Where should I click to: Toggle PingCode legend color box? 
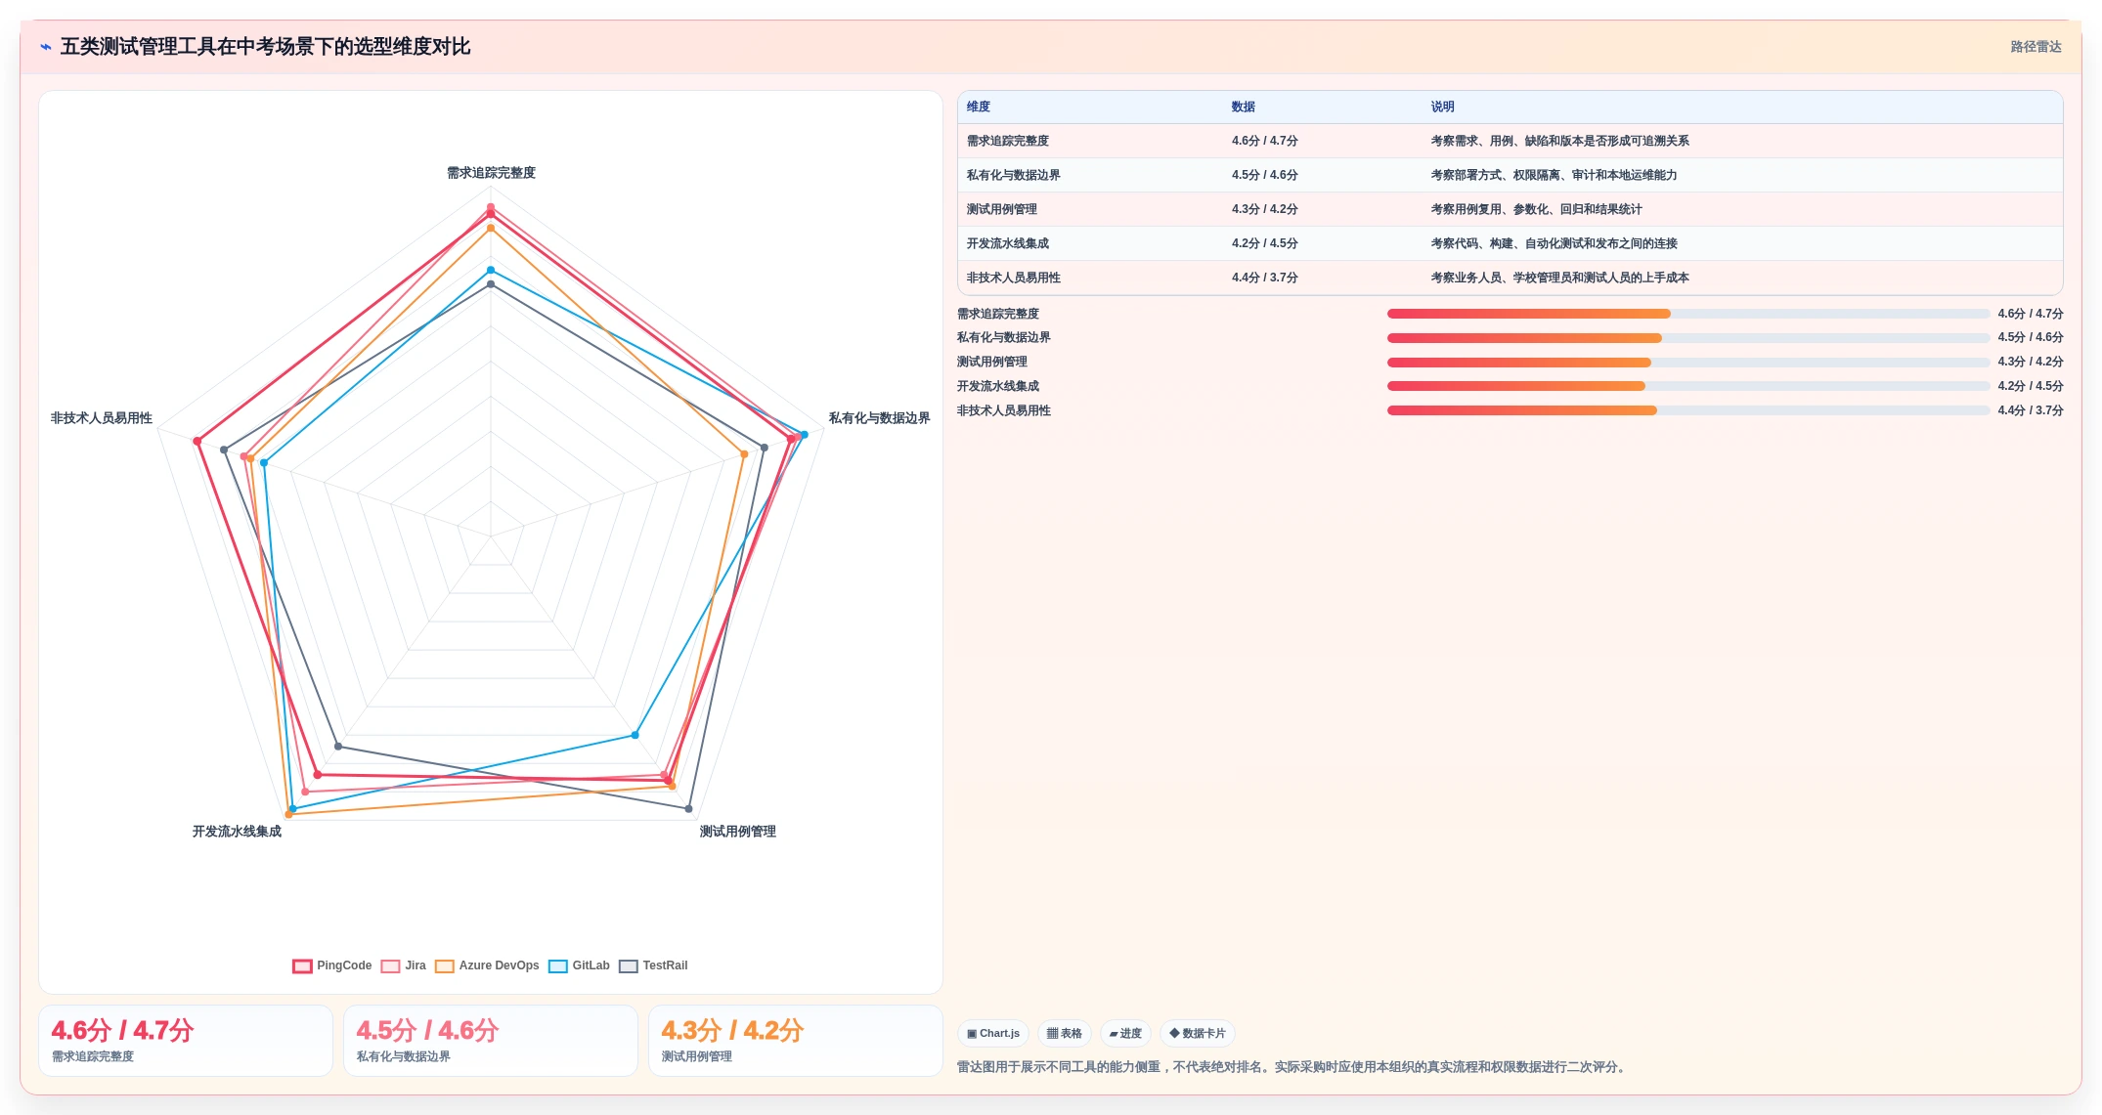302,965
